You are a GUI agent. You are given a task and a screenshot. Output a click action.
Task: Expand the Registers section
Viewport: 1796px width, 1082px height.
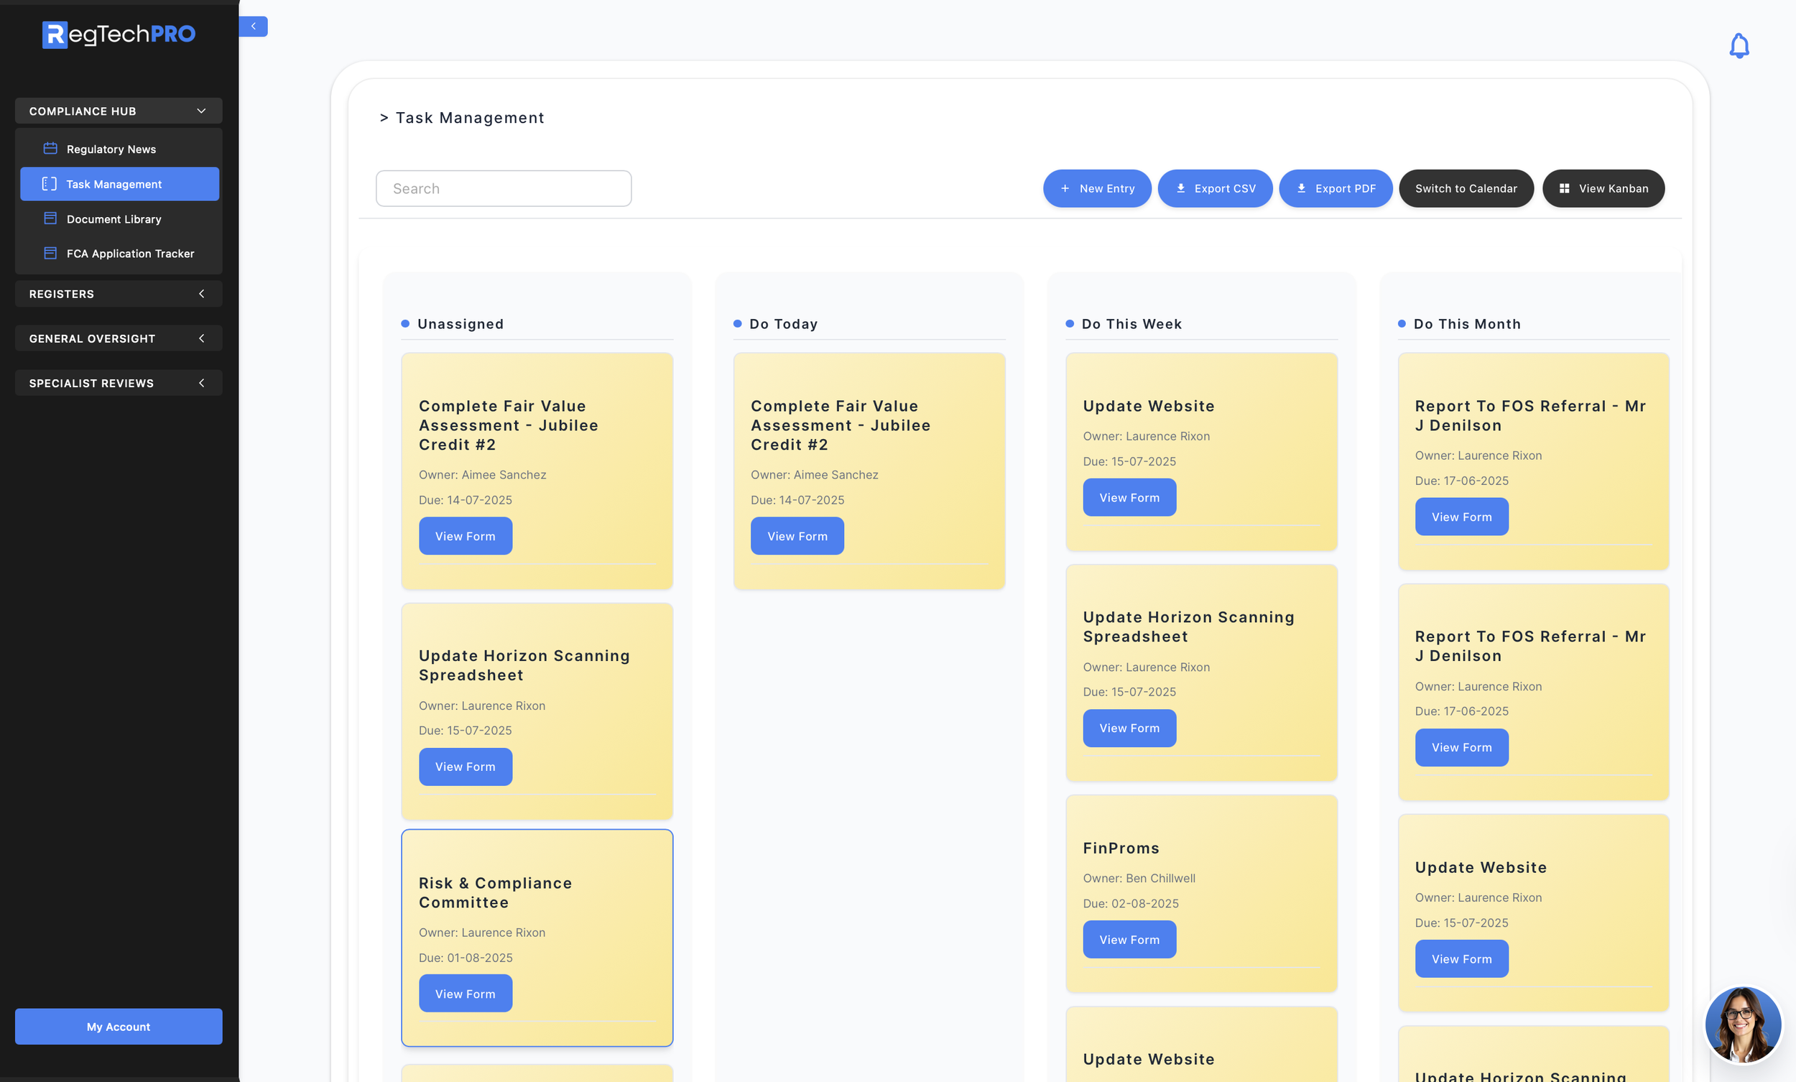pyautogui.click(x=119, y=294)
